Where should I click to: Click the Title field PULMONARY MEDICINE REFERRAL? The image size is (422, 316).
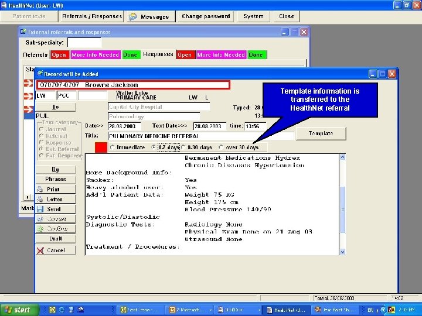tap(201, 136)
